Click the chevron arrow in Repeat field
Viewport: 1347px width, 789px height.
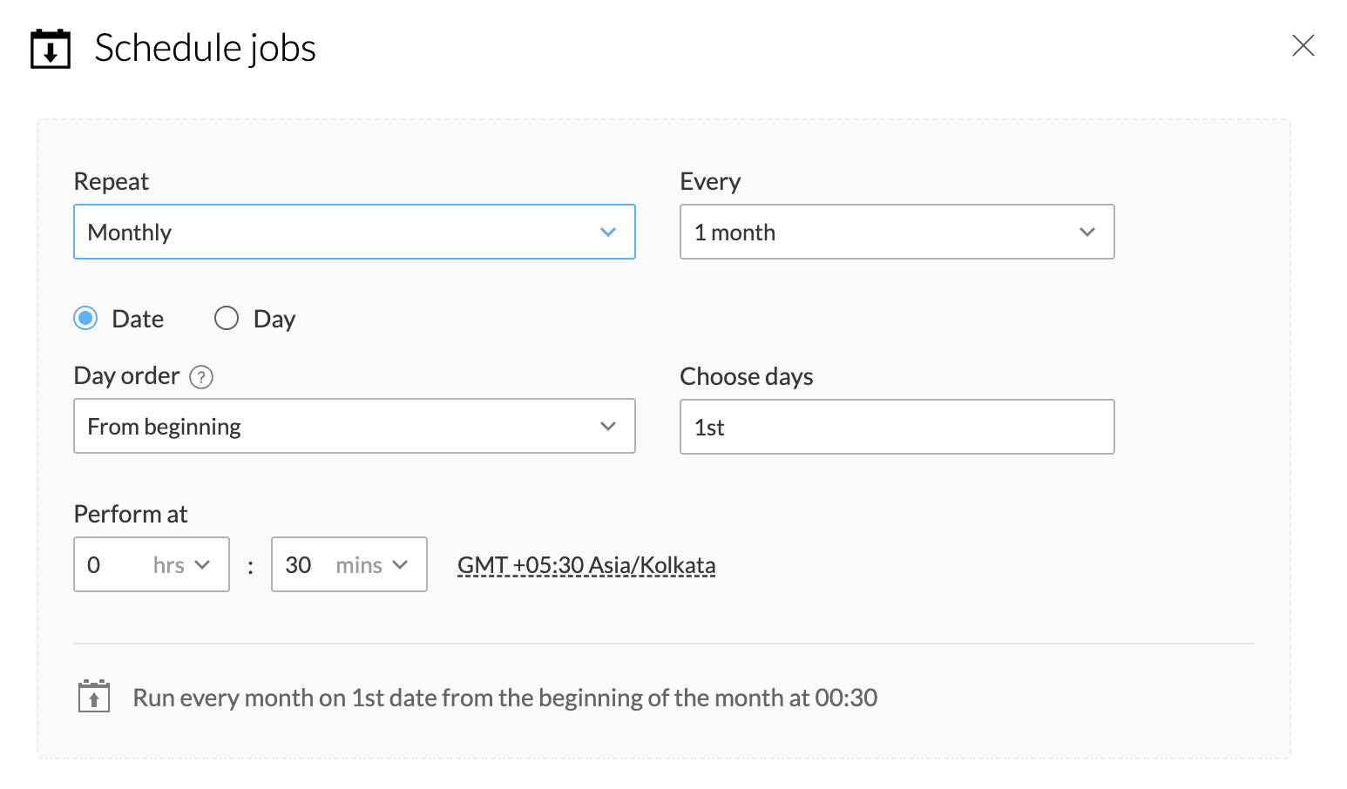coord(608,232)
